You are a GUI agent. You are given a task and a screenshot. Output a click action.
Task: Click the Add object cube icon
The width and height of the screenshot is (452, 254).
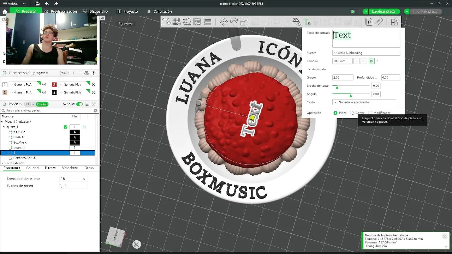point(166,22)
